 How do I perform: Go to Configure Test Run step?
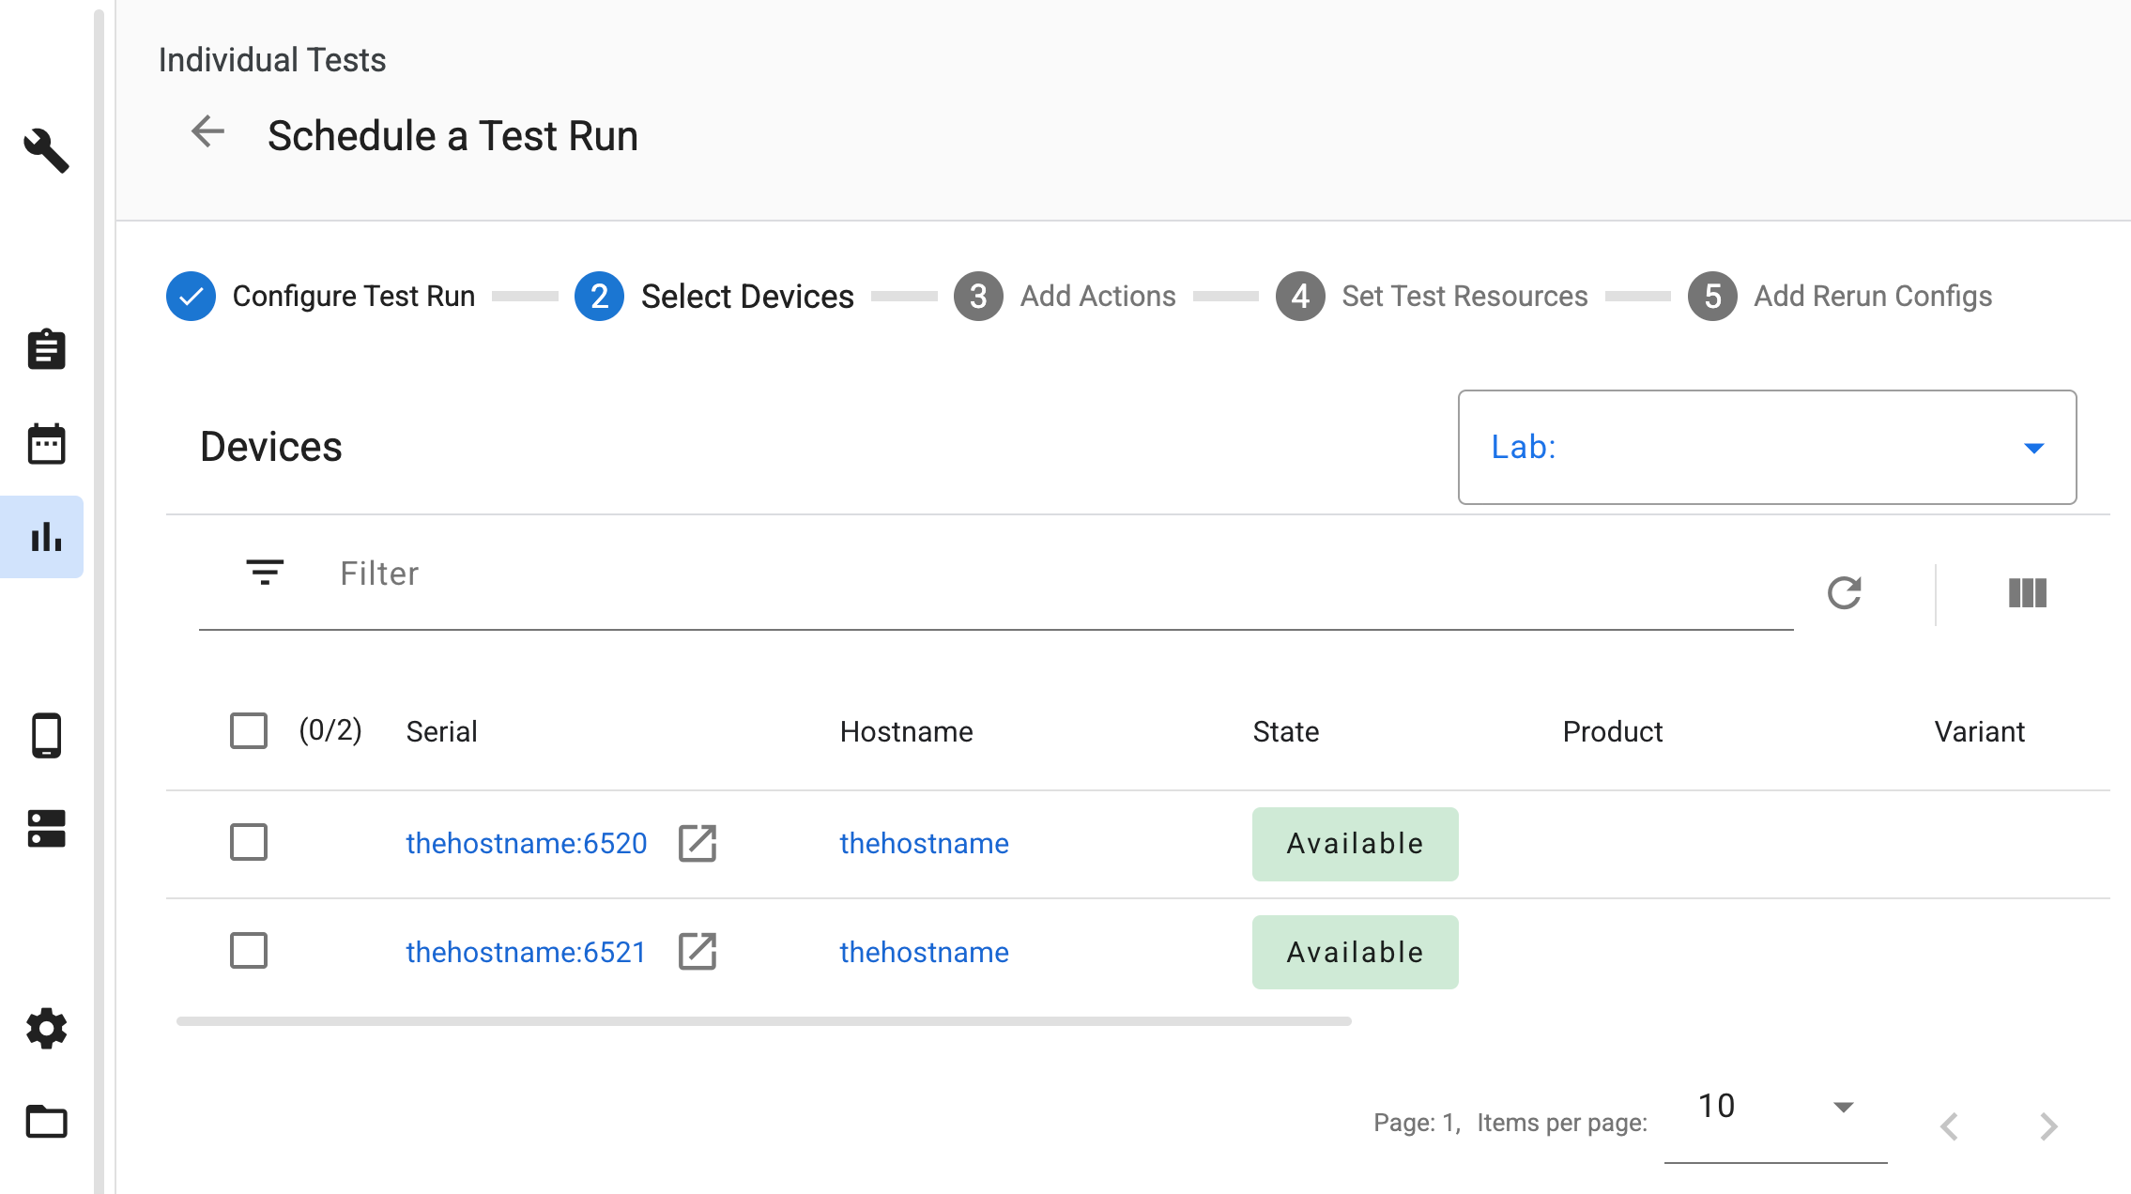(321, 296)
